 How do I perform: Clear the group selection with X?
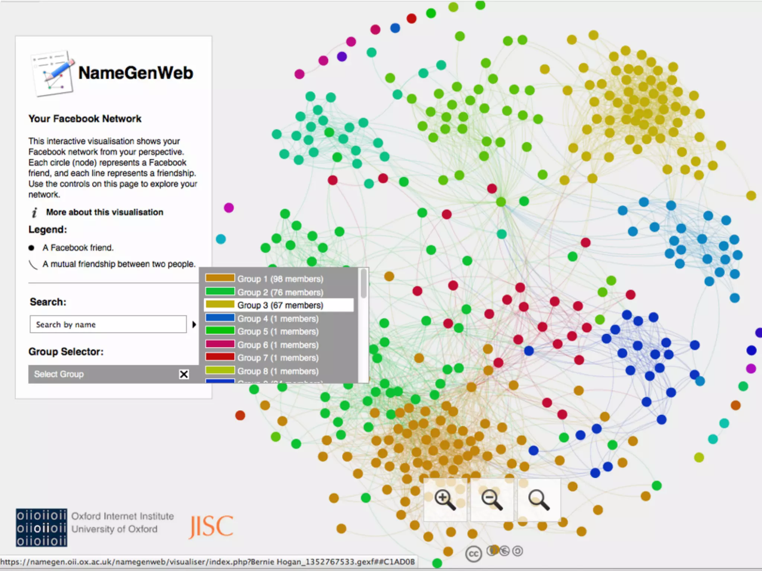click(184, 374)
